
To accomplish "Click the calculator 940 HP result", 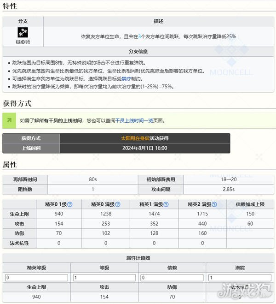I will (36, 297).
